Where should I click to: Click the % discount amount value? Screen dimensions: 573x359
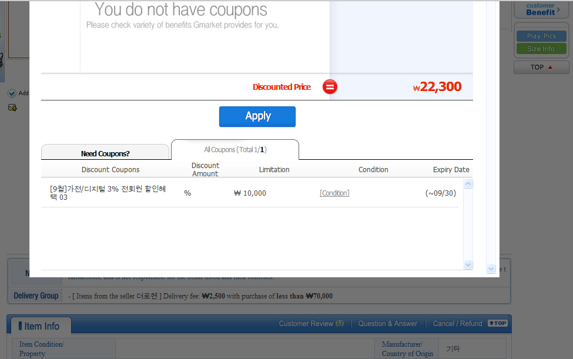coord(187,193)
